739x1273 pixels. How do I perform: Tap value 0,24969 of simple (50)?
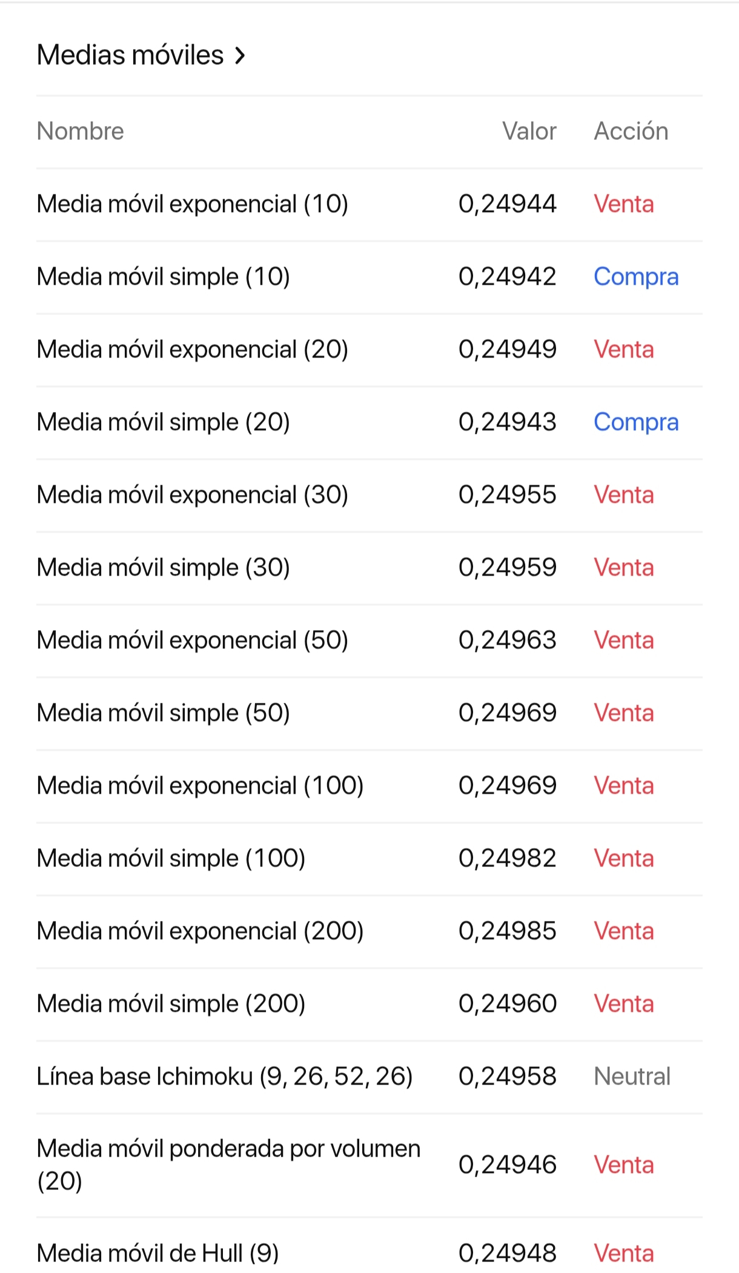click(x=508, y=713)
